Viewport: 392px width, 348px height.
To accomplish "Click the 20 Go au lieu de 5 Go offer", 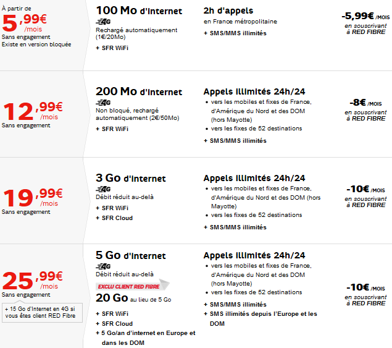I will 133,299.
